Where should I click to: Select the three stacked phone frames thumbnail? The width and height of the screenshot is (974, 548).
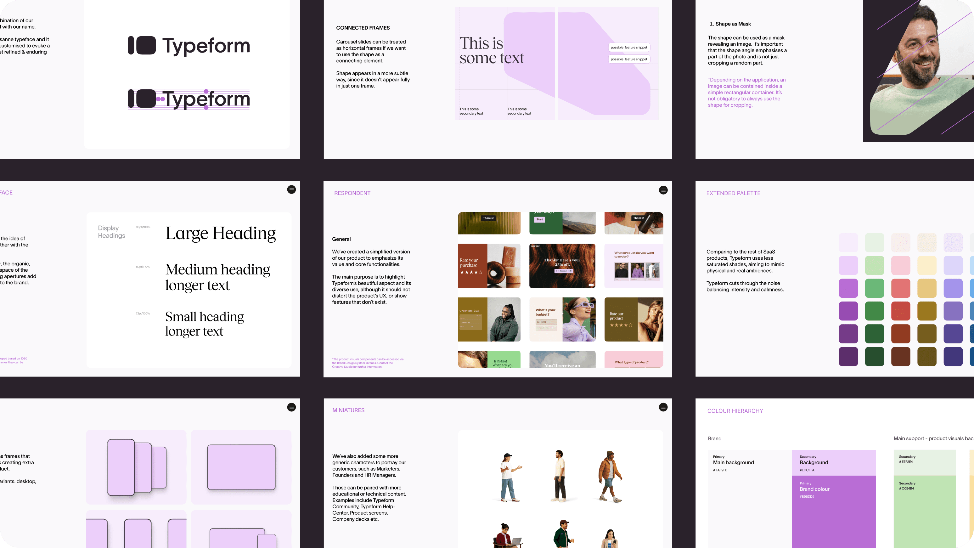point(136,467)
